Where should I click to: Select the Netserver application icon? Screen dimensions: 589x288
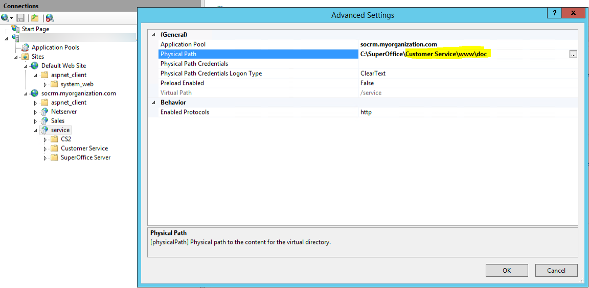point(44,112)
